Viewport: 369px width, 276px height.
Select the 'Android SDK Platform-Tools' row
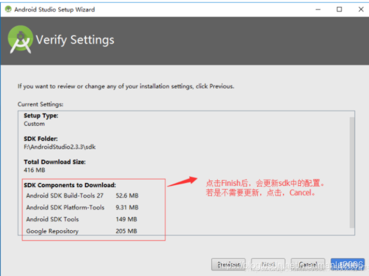click(x=83, y=207)
